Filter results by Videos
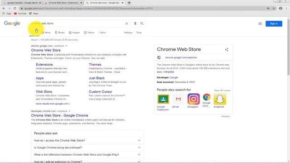 tap(89, 33)
